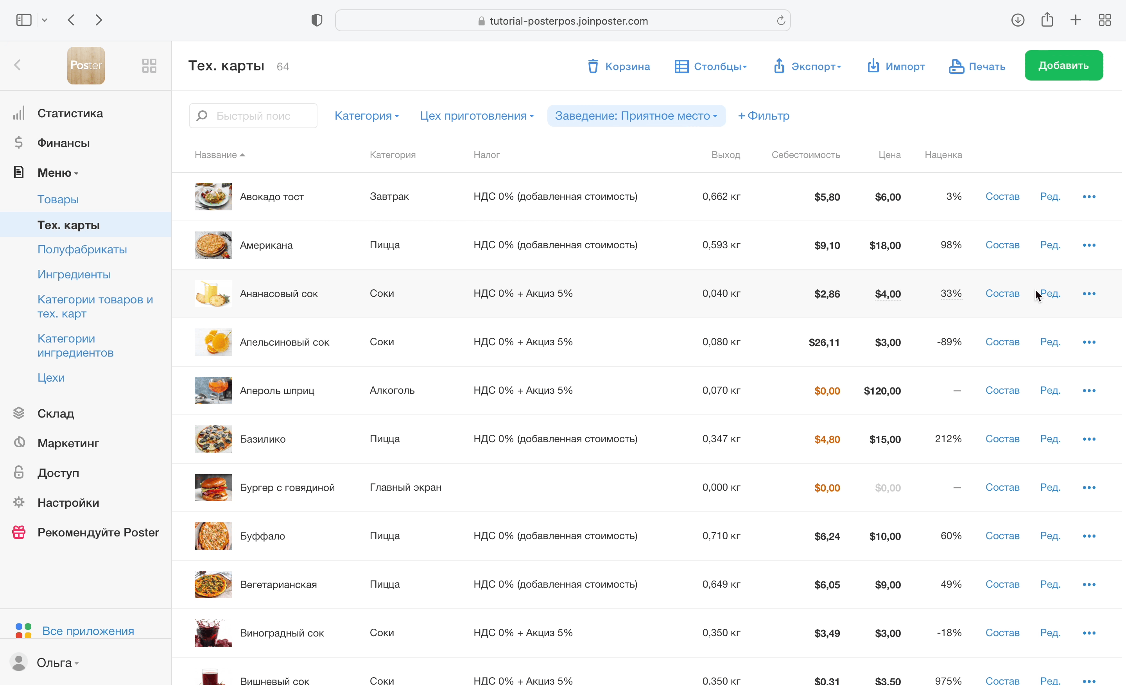Image resolution: width=1126 pixels, height=685 pixels.
Task: Open Цех приготовления filter dropdown
Action: point(477,116)
